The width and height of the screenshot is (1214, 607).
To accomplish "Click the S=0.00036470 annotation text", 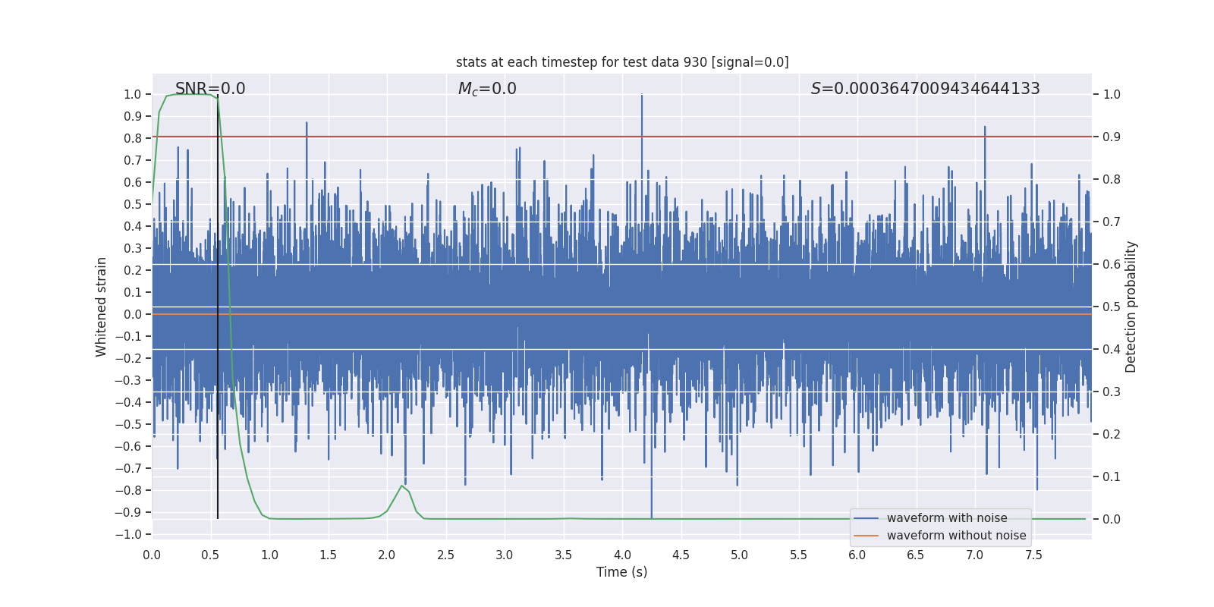I will 925,89.
